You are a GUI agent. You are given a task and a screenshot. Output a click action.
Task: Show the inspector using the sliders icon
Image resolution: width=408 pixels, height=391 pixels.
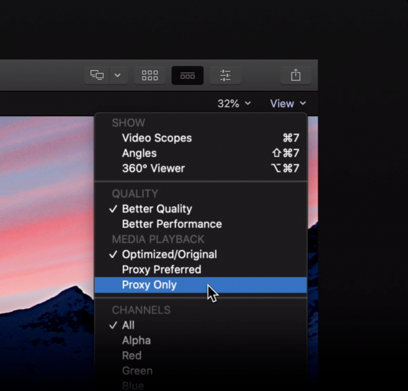click(225, 76)
